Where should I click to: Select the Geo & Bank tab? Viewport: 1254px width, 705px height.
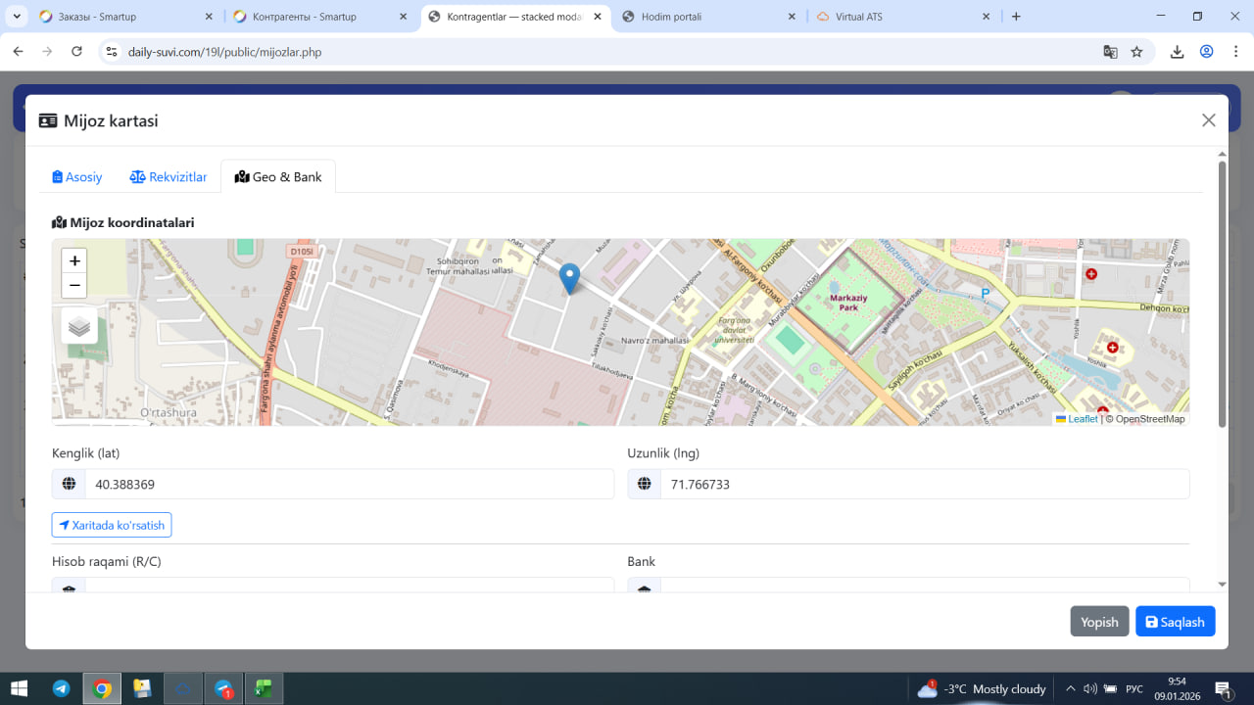point(278,177)
